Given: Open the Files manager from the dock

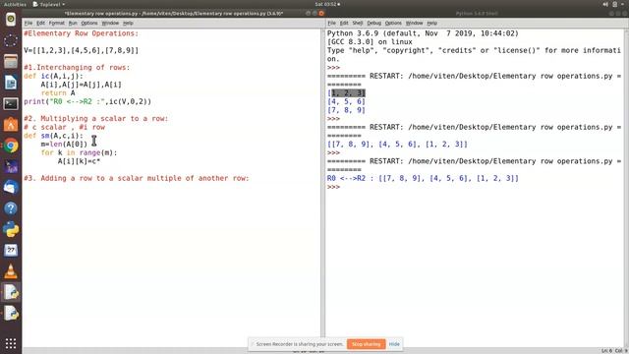Looking at the screenshot, I should click(x=11, y=61).
